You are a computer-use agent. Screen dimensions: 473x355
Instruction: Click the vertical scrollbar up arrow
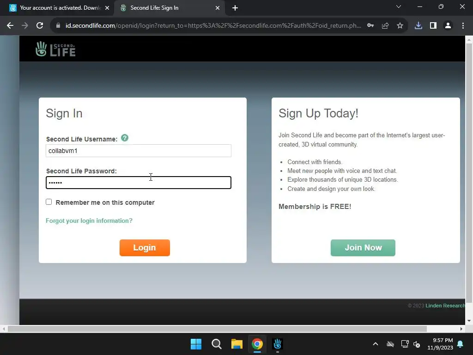(469, 39)
